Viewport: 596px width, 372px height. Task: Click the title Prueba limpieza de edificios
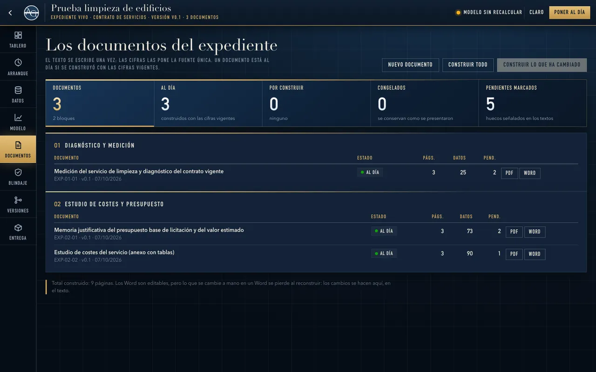click(x=111, y=8)
